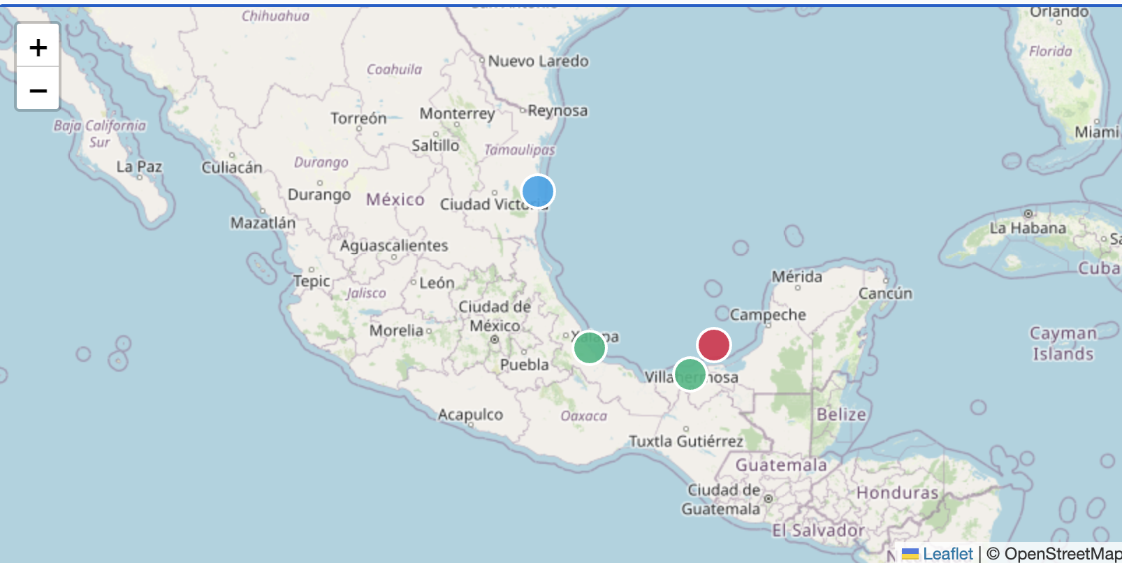
Task: Click the Florida state label
Action: pyautogui.click(x=1050, y=52)
